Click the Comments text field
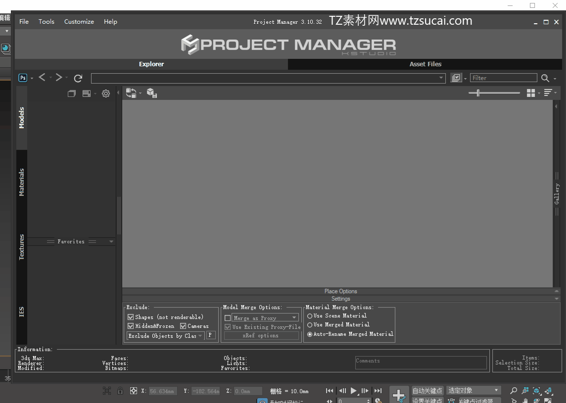 point(421,362)
